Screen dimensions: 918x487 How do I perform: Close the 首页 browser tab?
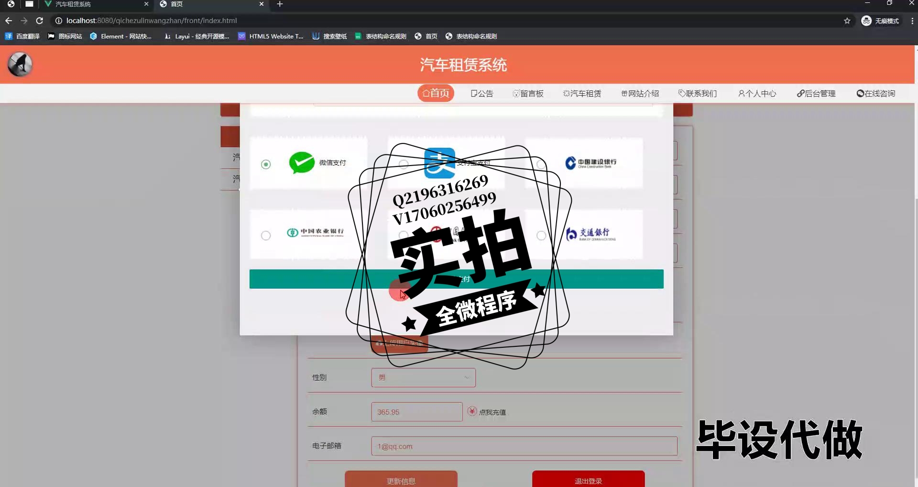(262, 4)
